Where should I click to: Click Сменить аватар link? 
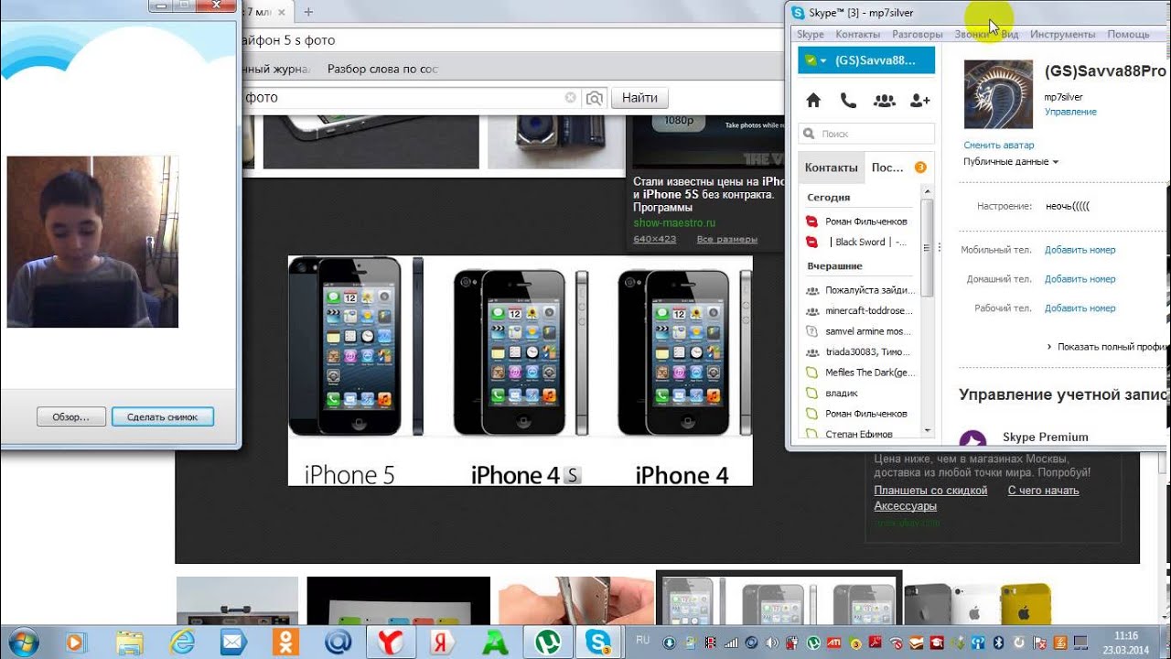[999, 145]
